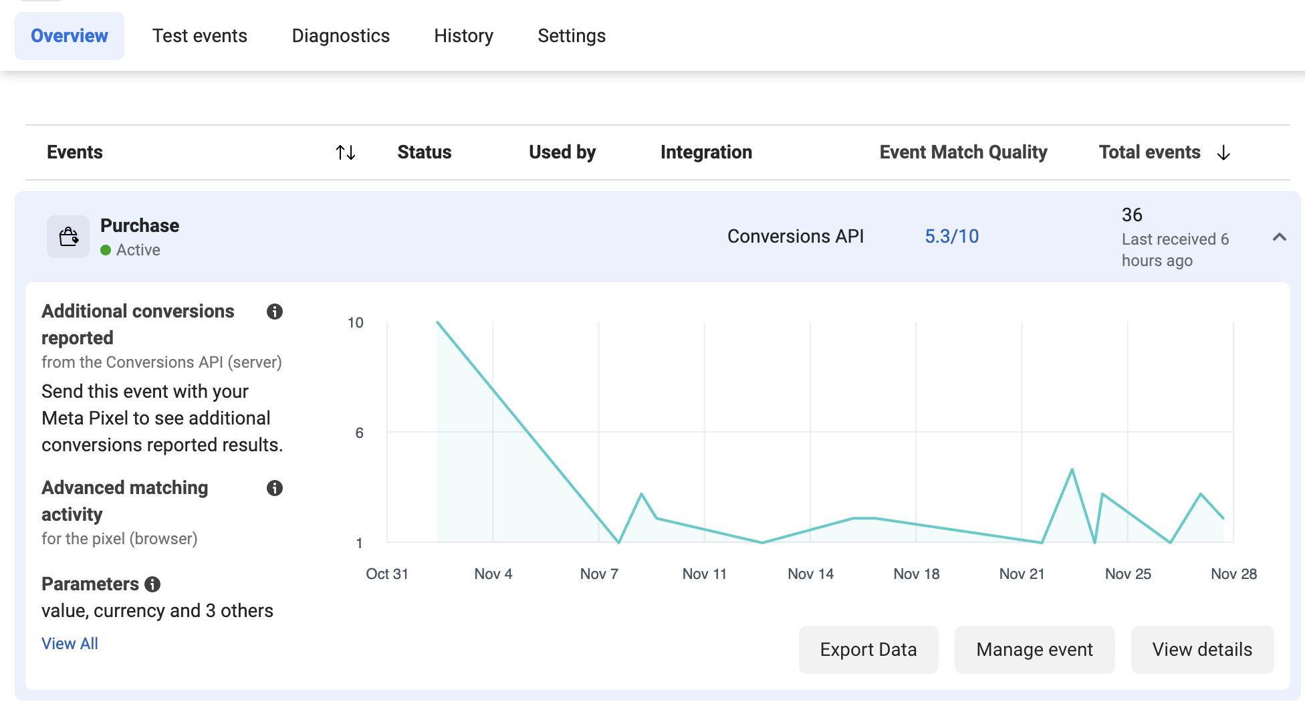This screenshot has height=714, width=1305.
Task: Click the View All parameters link
Action: coord(70,643)
